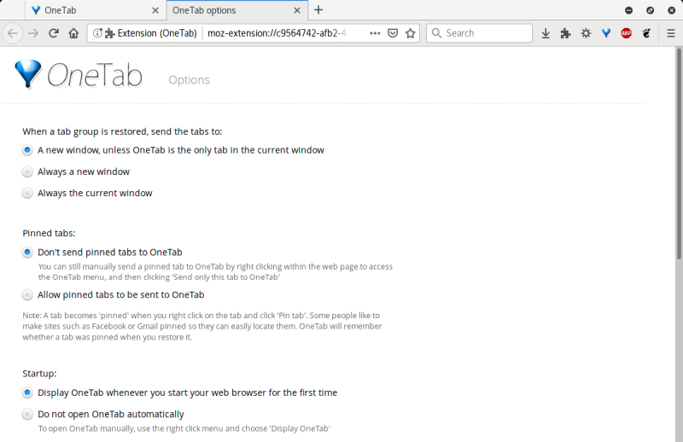Bookmark this page with the star icon
Screen dimensions: 683x442
411,33
